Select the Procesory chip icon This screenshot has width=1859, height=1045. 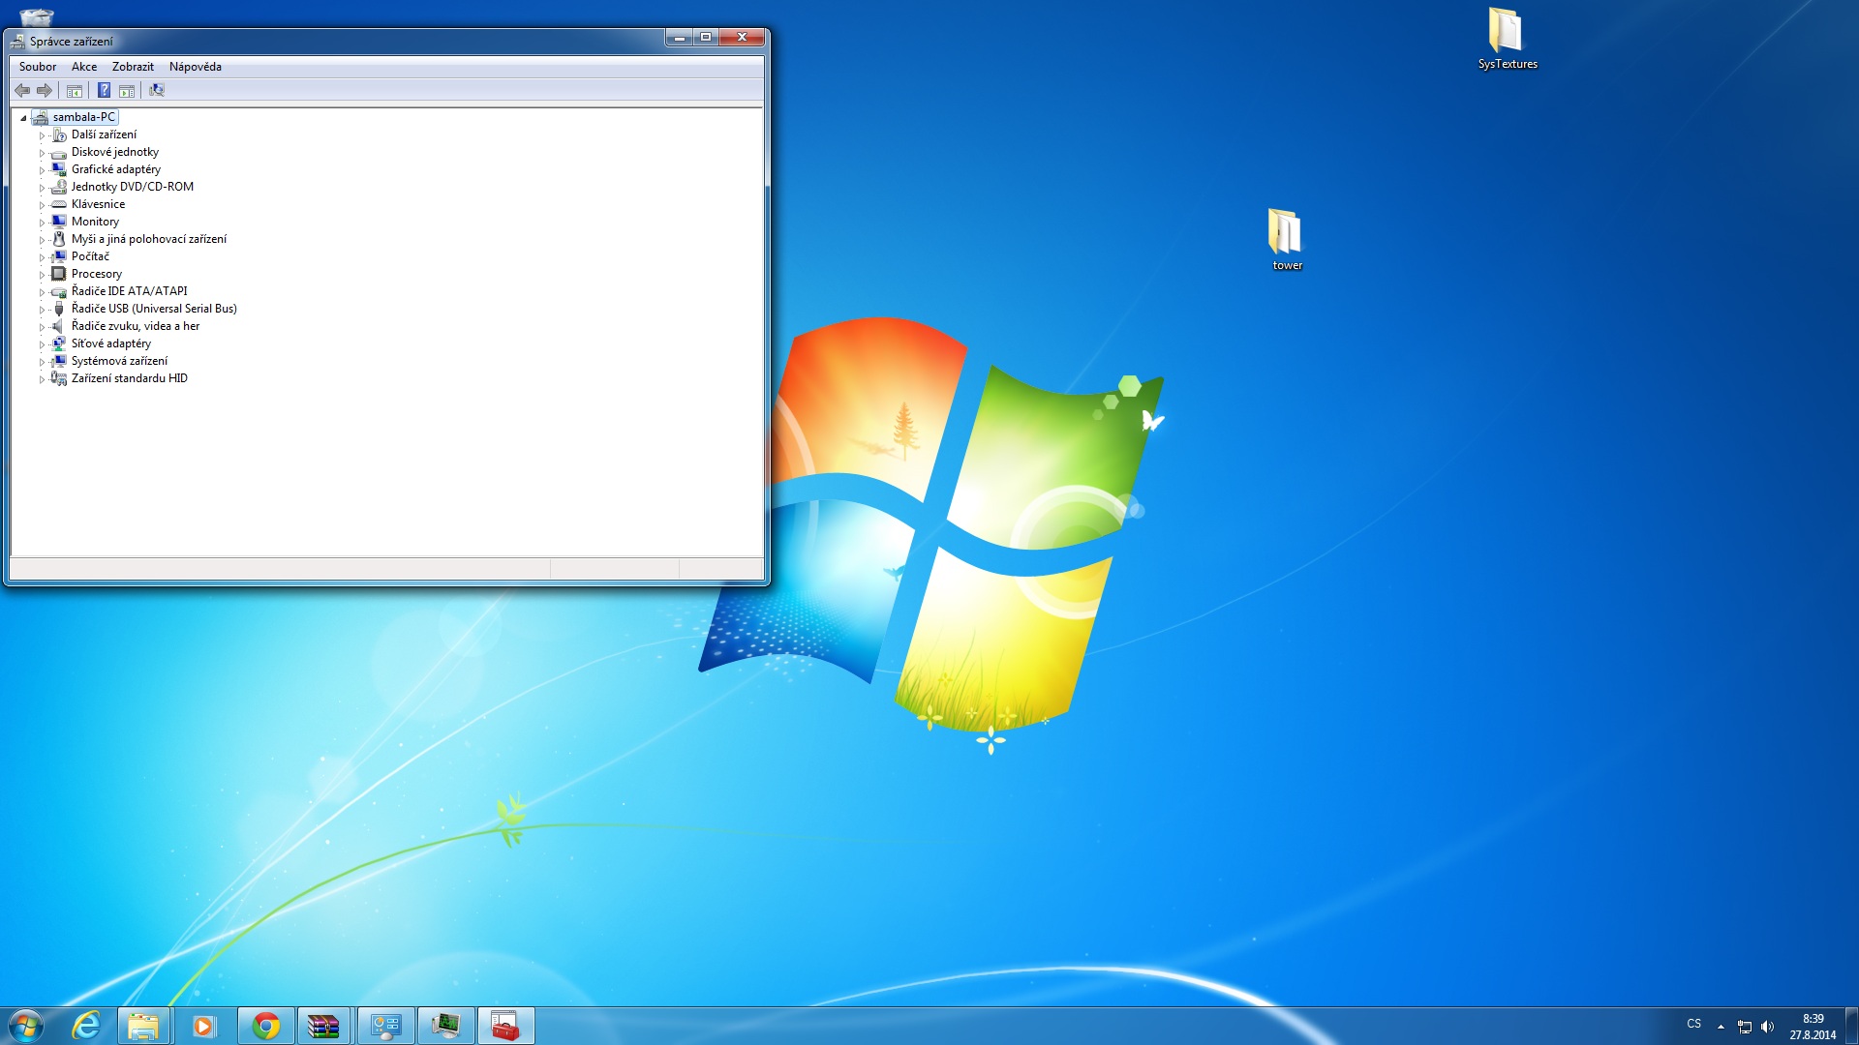[59, 275]
